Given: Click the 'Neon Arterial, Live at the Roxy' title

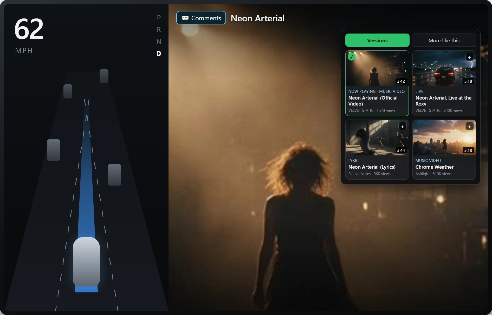Looking at the screenshot, I should click(x=443, y=101).
